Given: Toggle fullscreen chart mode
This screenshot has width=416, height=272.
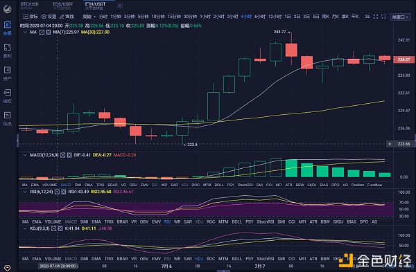Looking at the screenshot, I should pos(376,17).
